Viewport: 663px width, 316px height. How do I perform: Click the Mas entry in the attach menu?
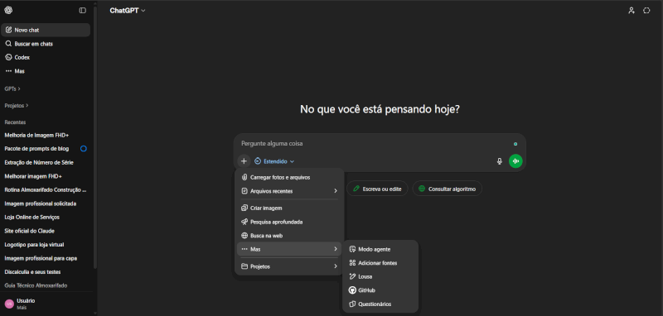[289, 249]
